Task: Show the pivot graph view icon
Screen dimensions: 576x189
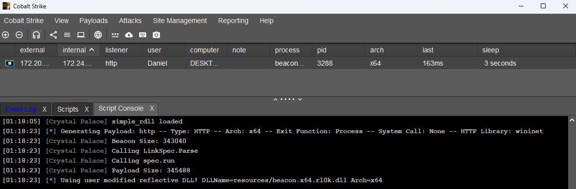Action: pyautogui.click(x=53, y=35)
